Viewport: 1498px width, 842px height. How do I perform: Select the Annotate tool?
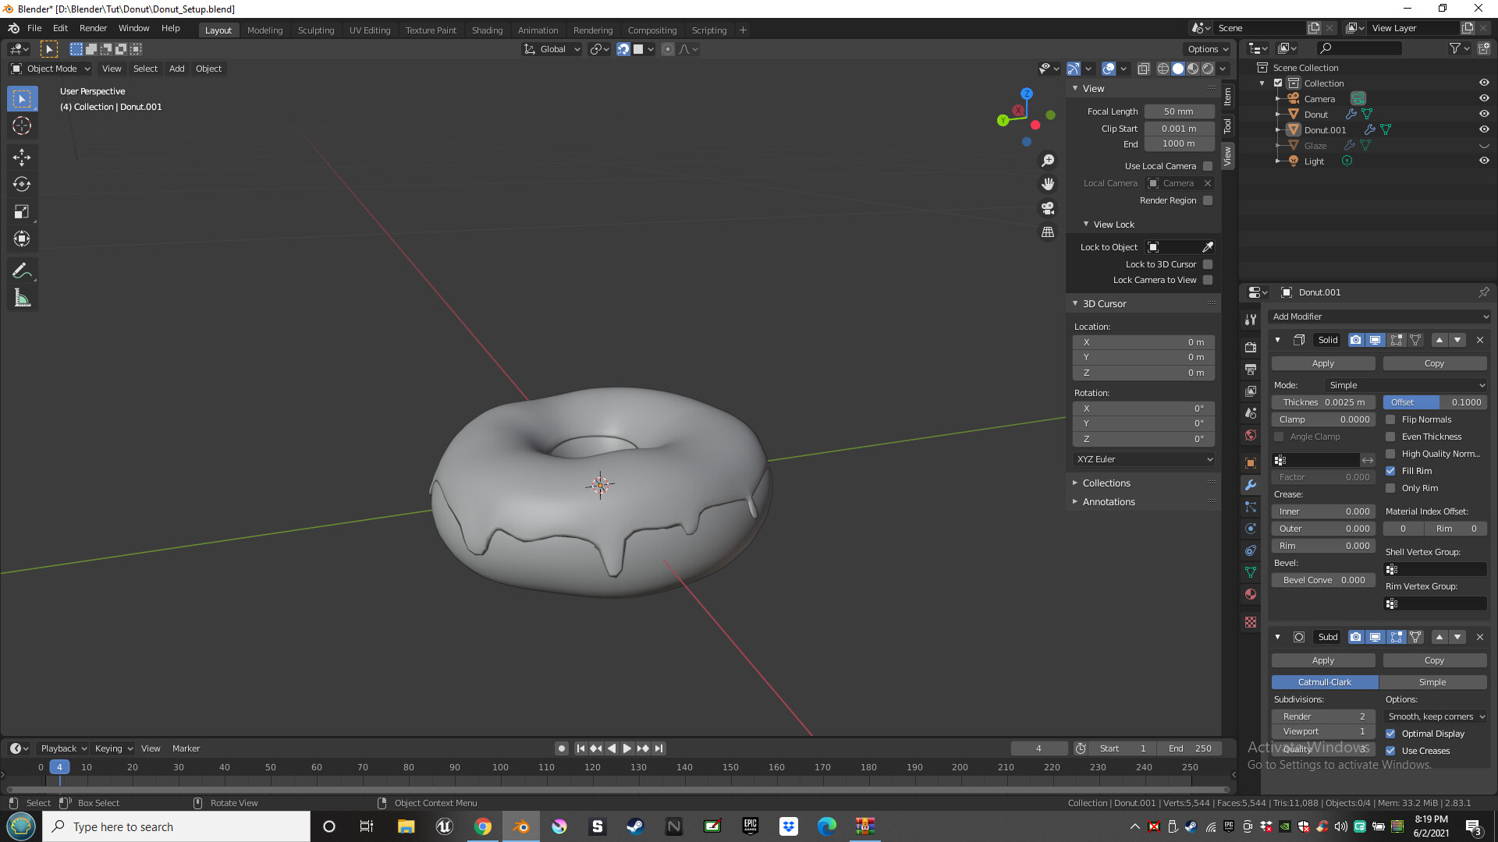22,270
